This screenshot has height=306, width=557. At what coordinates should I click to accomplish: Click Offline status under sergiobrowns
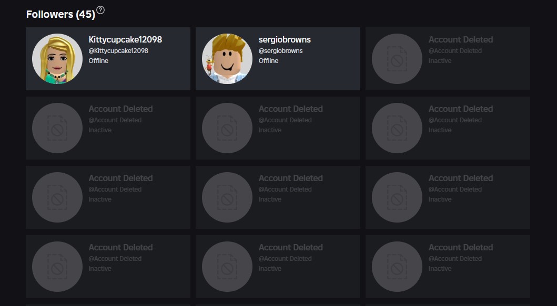[x=268, y=61]
